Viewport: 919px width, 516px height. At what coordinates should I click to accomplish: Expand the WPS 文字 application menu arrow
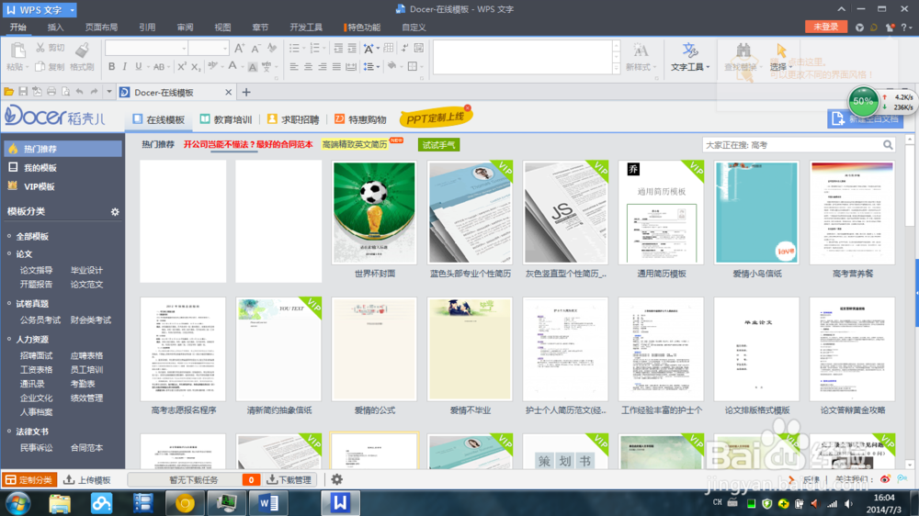pos(72,10)
